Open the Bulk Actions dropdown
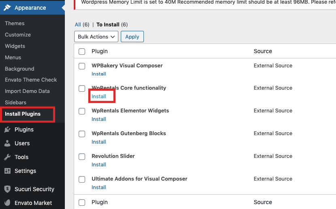Screen dimensions: 336x209 coord(96,37)
